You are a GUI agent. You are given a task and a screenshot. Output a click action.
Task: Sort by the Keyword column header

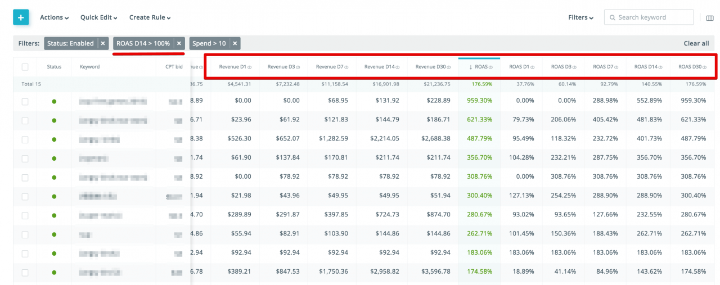(x=89, y=67)
